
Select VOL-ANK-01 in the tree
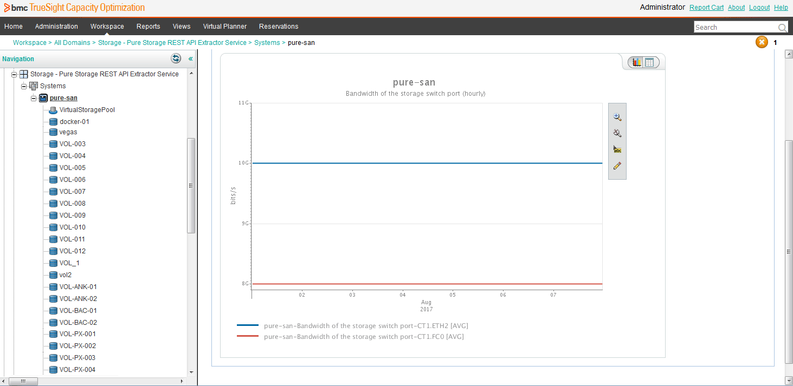(x=78, y=287)
